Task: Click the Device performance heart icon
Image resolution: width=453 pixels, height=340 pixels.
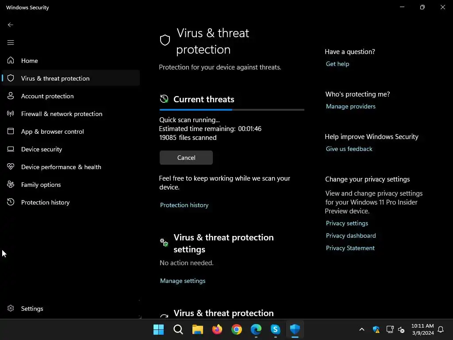Action: pyautogui.click(x=11, y=166)
